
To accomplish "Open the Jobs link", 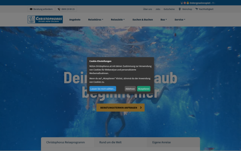I will point(158,9).
